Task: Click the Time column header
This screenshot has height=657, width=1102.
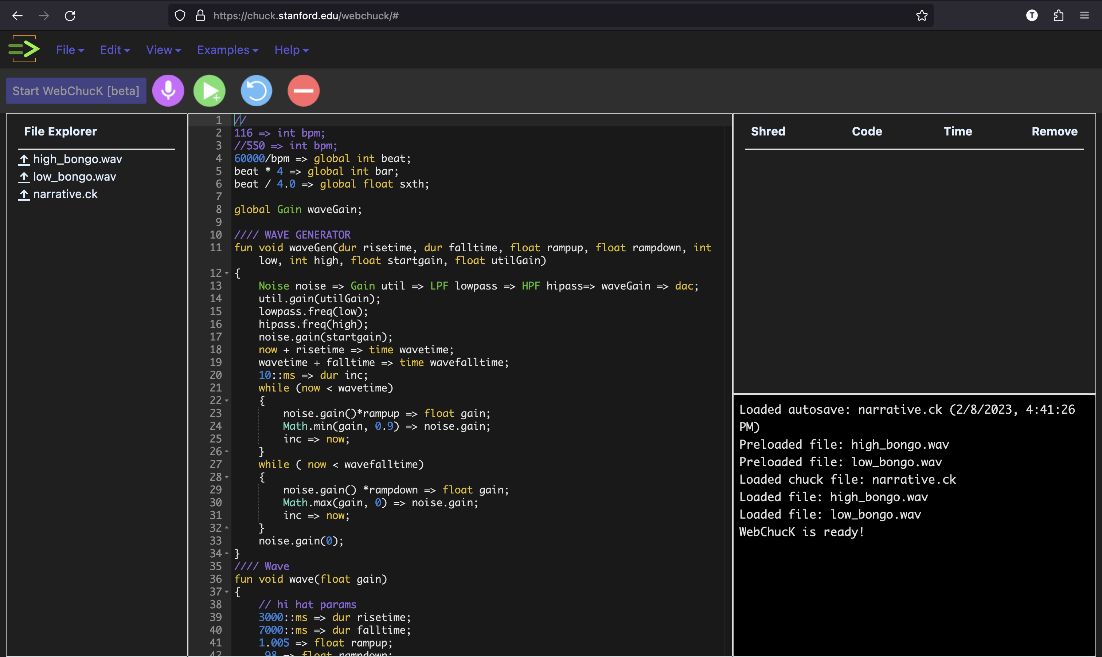Action: [x=958, y=131]
